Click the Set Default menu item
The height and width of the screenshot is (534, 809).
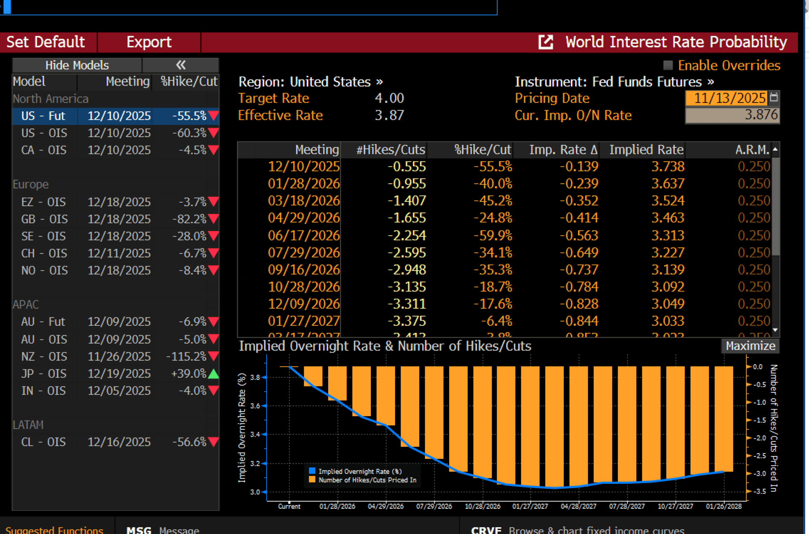[46, 42]
